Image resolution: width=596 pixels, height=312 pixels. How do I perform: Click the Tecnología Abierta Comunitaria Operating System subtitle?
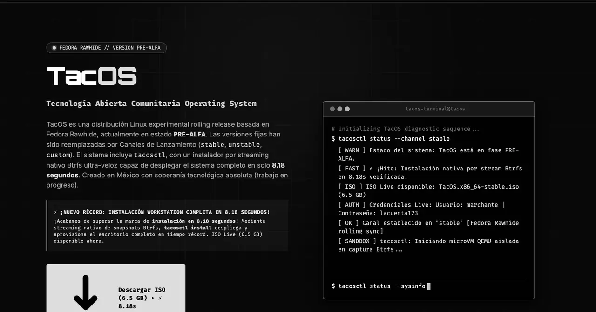[x=151, y=104]
